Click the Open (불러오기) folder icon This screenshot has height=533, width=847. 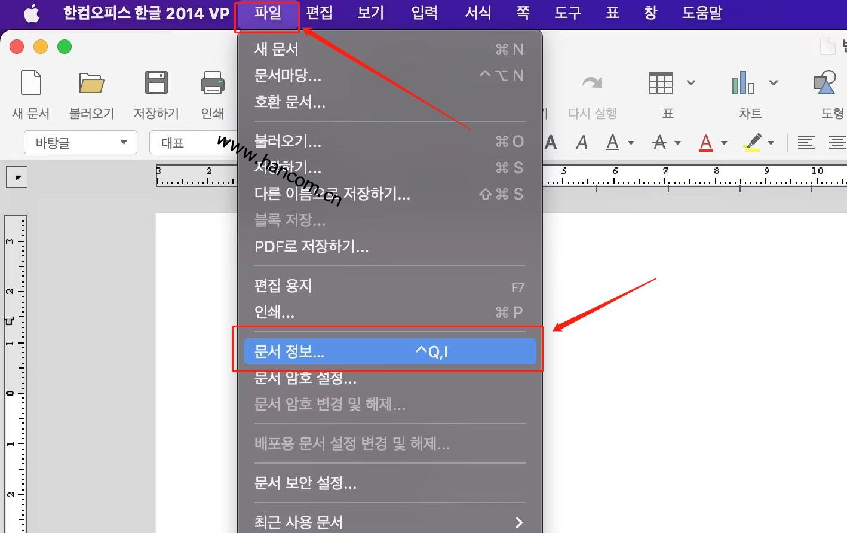[91, 83]
